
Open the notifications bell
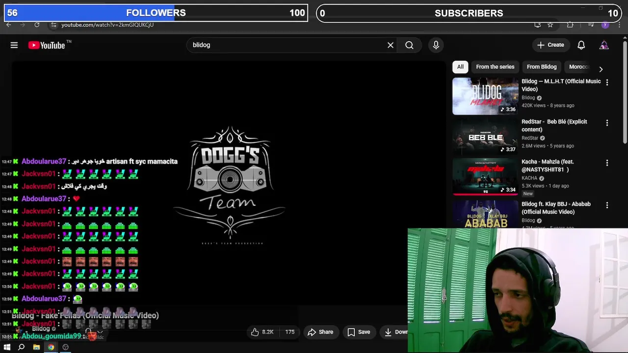click(x=581, y=45)
